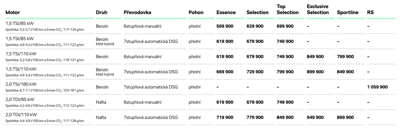Click the 1 059 900 RS price
The height and width of the screenshot is (132, 402).
pyautogui.click(x=378, y=87)
